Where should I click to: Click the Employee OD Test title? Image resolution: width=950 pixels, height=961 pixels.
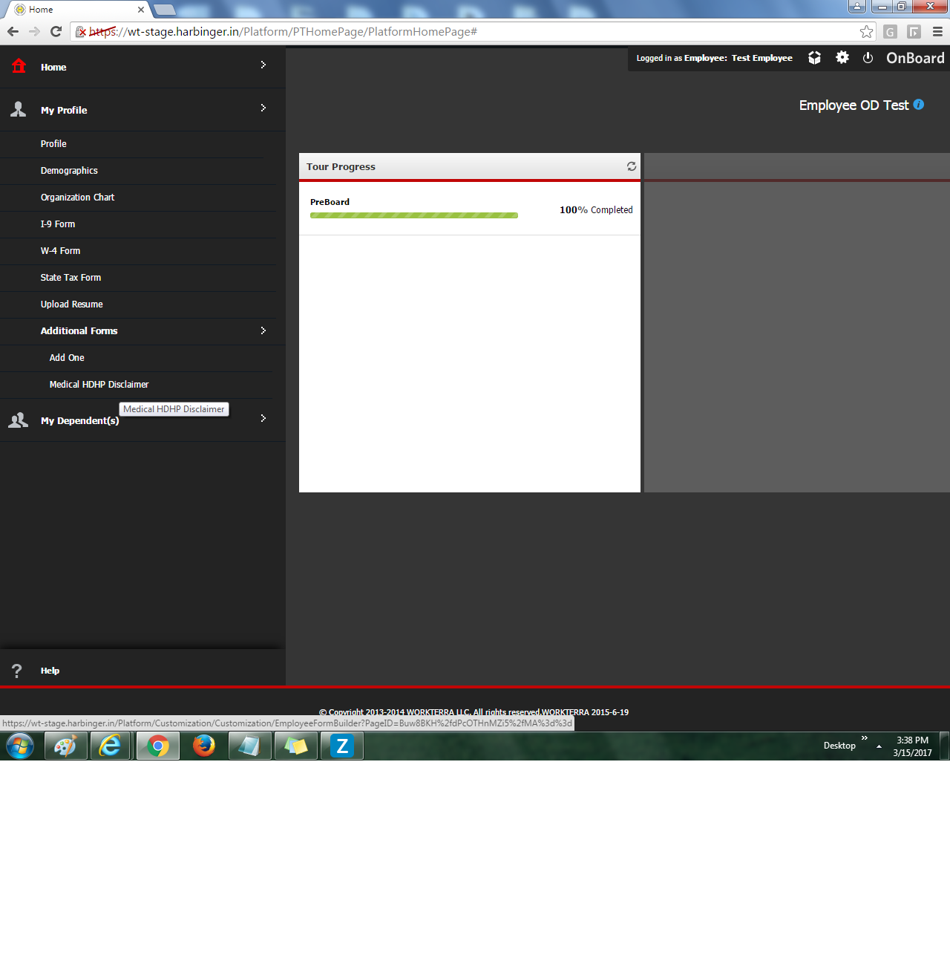[x=854, y=105]
